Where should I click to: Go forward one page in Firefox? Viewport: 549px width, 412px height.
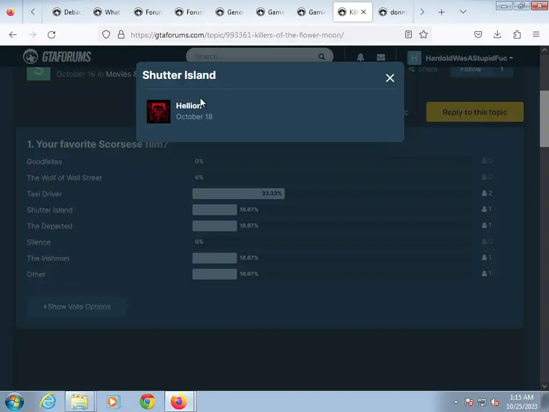[x=32, y=35]
